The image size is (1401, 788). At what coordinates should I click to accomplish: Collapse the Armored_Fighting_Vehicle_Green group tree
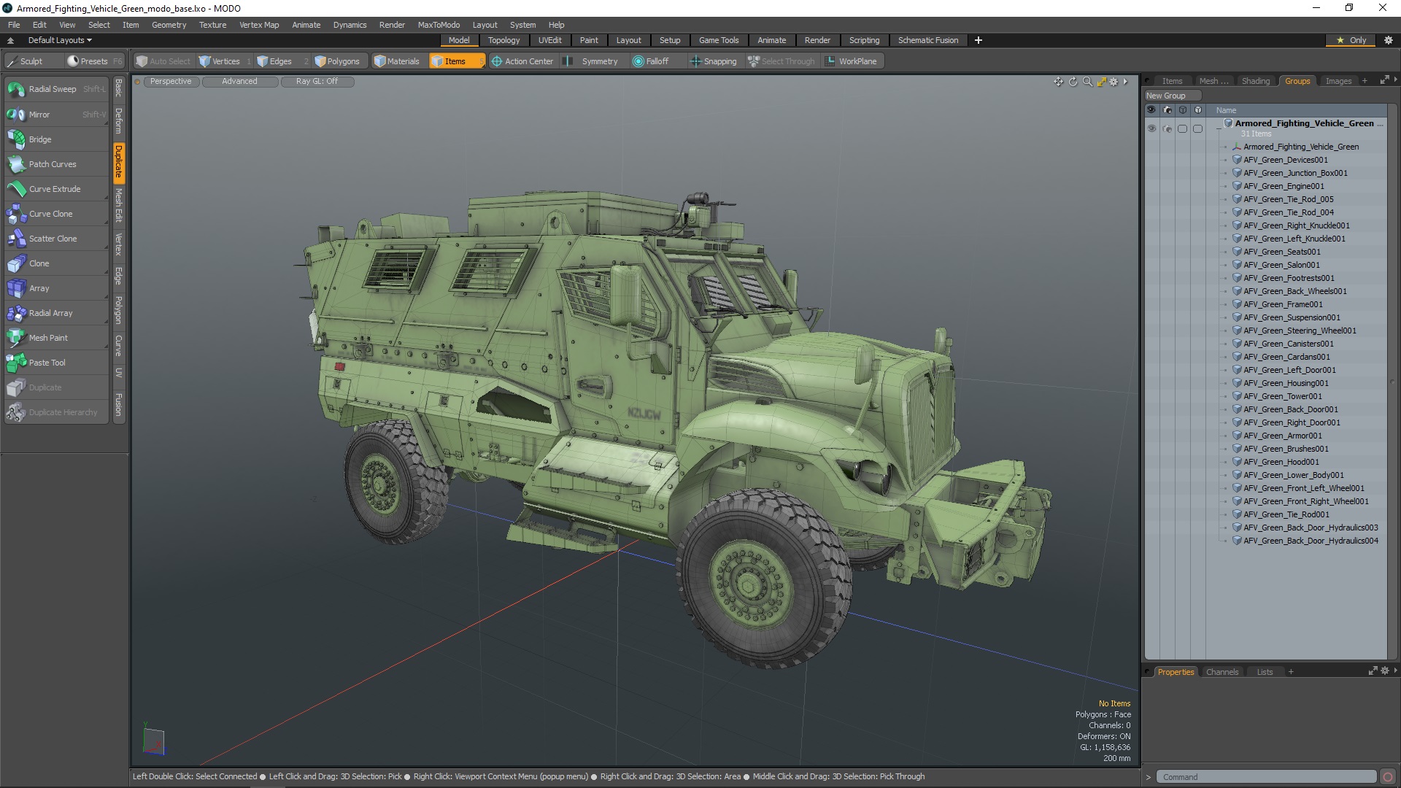click(x=1219, y=128)
